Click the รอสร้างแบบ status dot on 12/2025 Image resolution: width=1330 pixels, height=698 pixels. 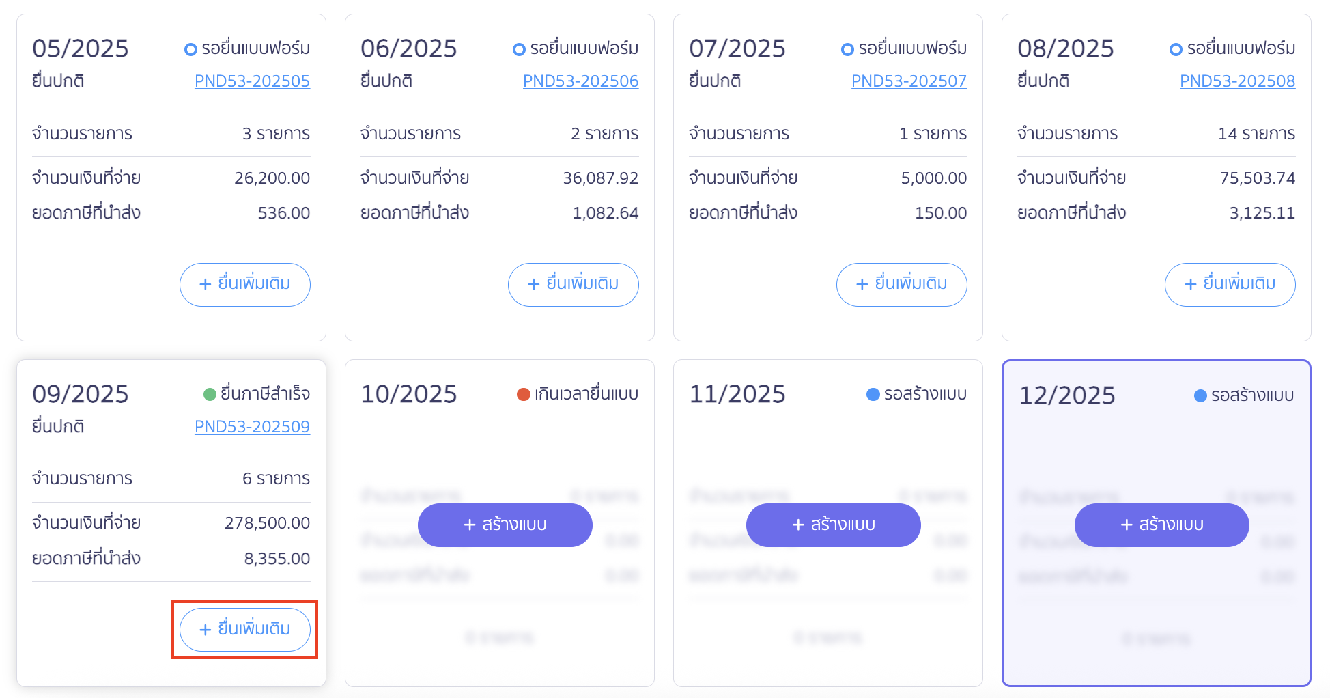1199,395
